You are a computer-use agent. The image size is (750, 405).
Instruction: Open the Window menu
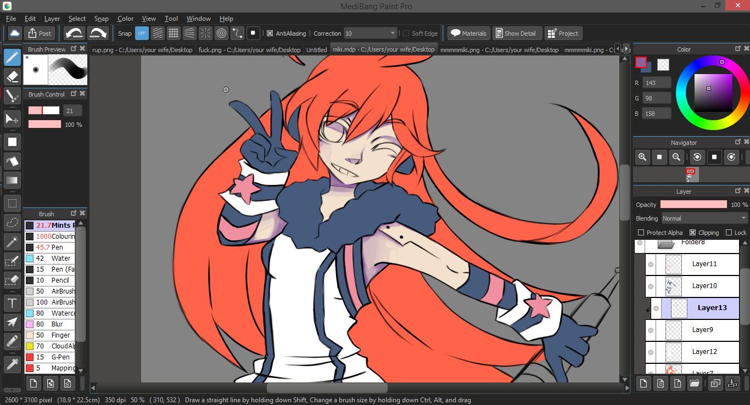click(198, 19)
